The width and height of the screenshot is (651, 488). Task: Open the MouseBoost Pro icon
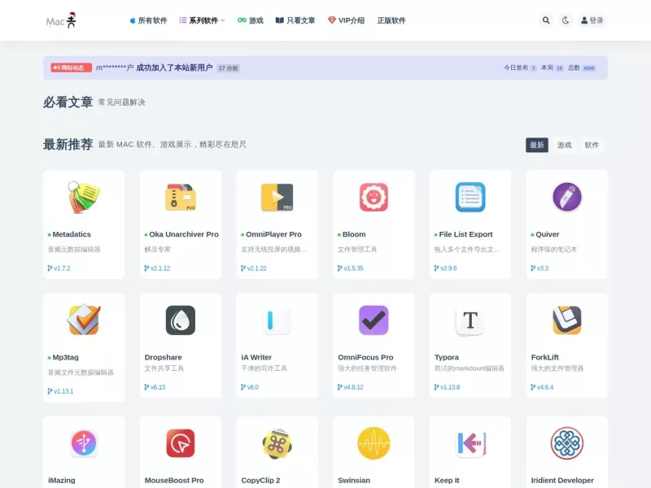pos(181,443)
